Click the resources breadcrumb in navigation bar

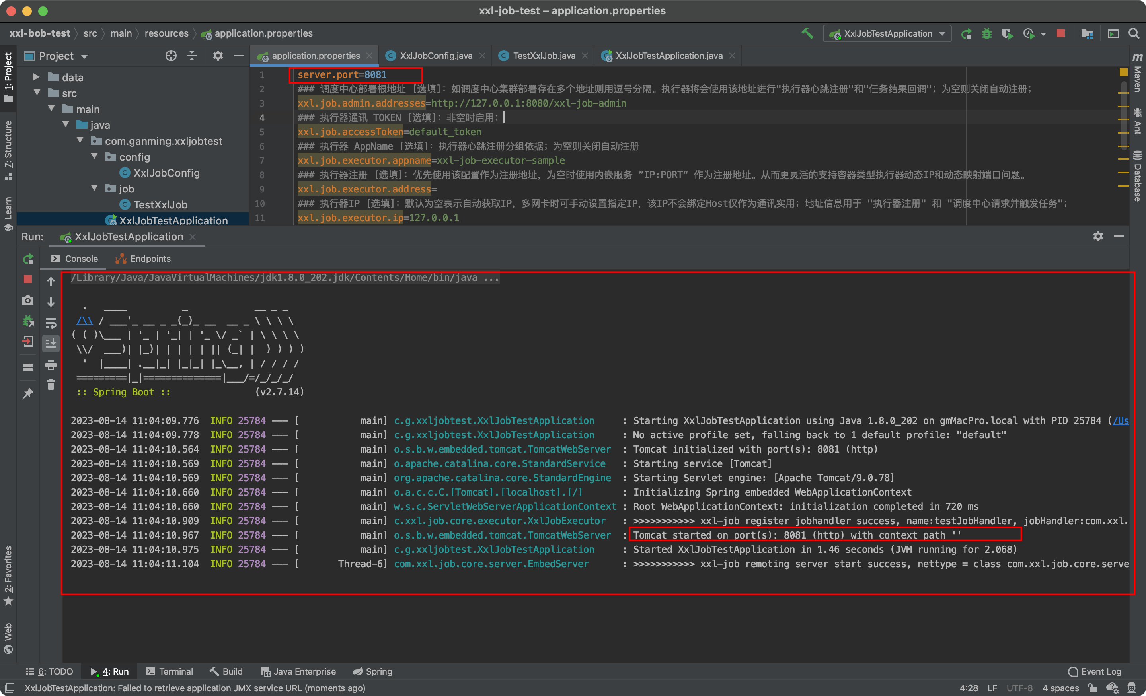click(x=166, y=33)
